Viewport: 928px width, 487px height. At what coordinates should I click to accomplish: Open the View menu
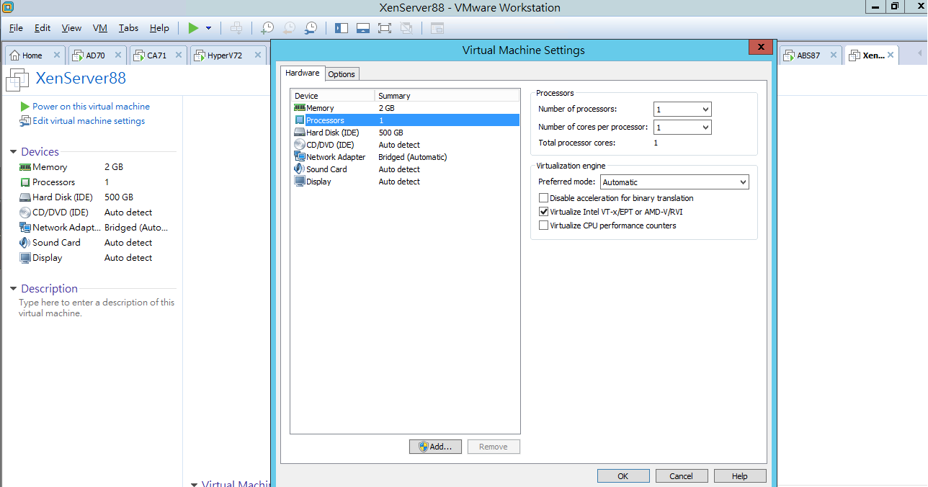(71, 28)
